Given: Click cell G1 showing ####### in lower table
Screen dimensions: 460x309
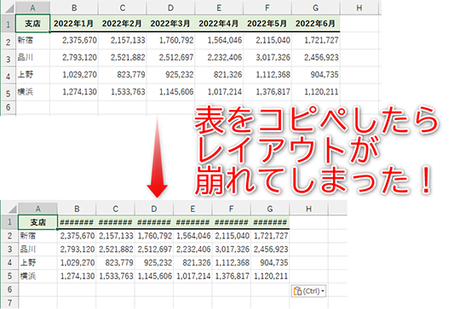Looking at the screenshot, I should 270,222.
